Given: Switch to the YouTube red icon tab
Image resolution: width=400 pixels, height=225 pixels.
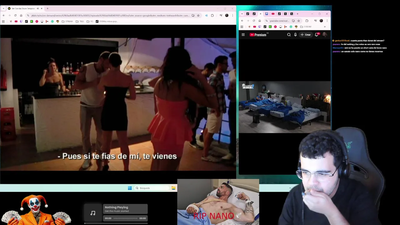Looking at the screenshot, I should (273, 14).
